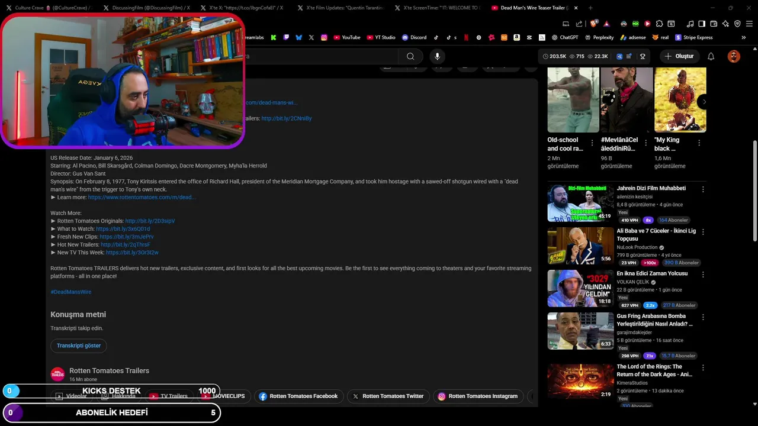Activate voice search microphone icon
Screen dimensions: 758x426
pos(437,56)
